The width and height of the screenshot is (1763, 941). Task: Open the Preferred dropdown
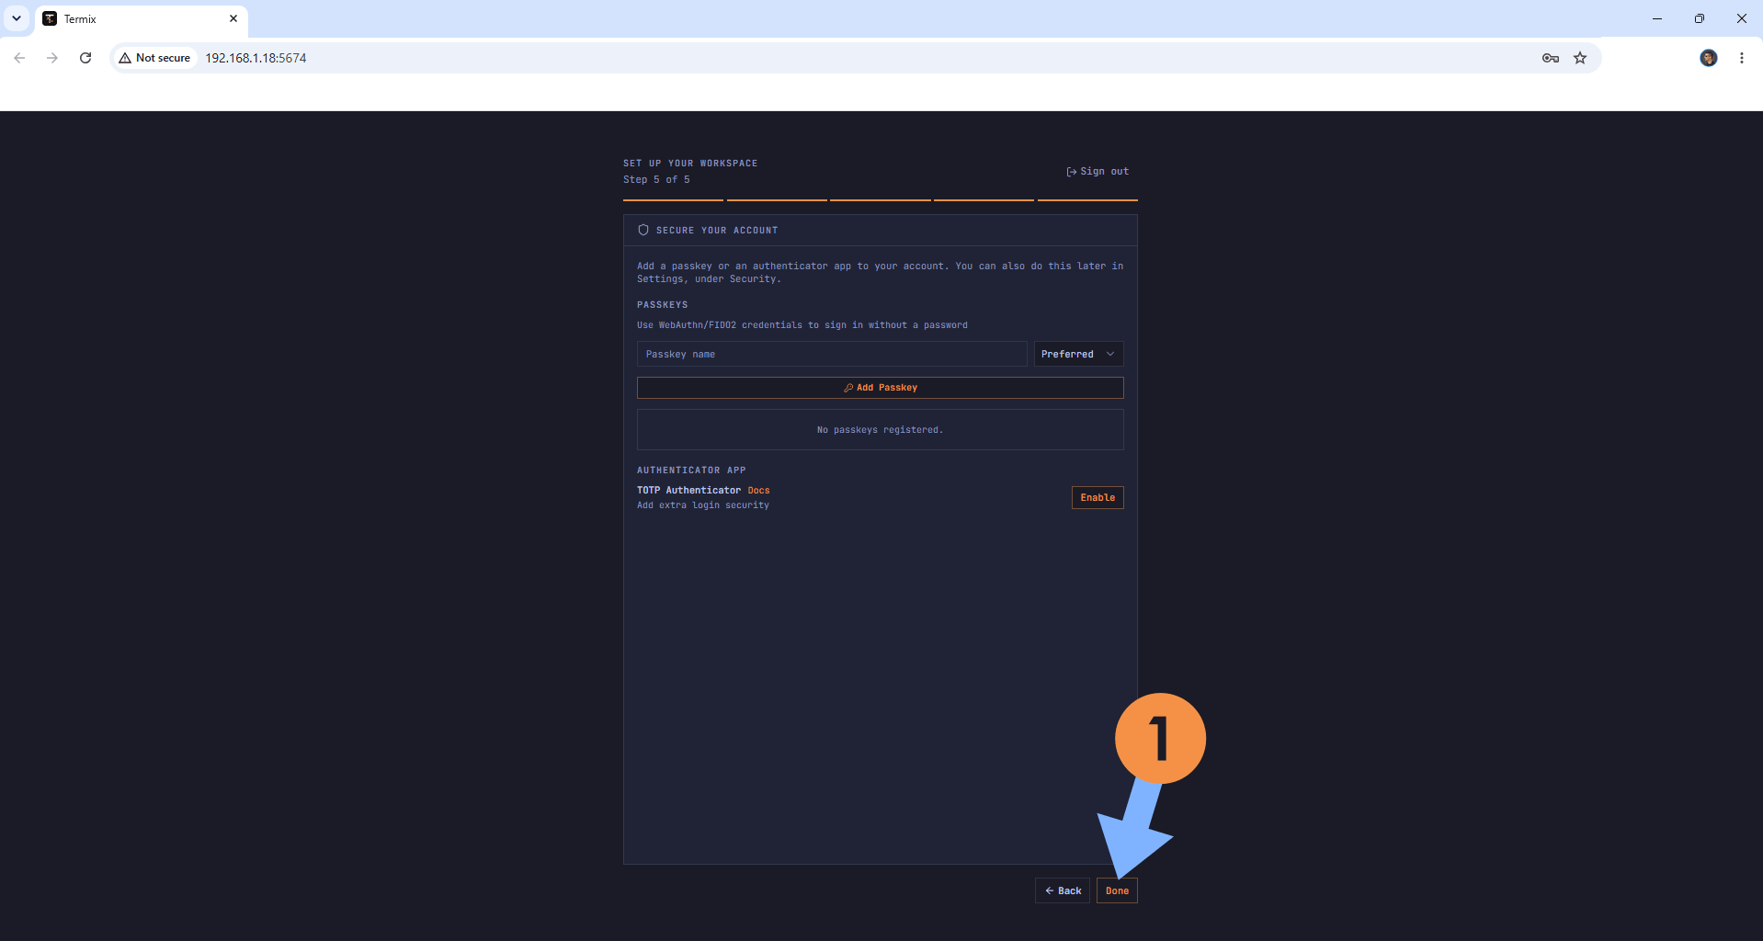1078,354
